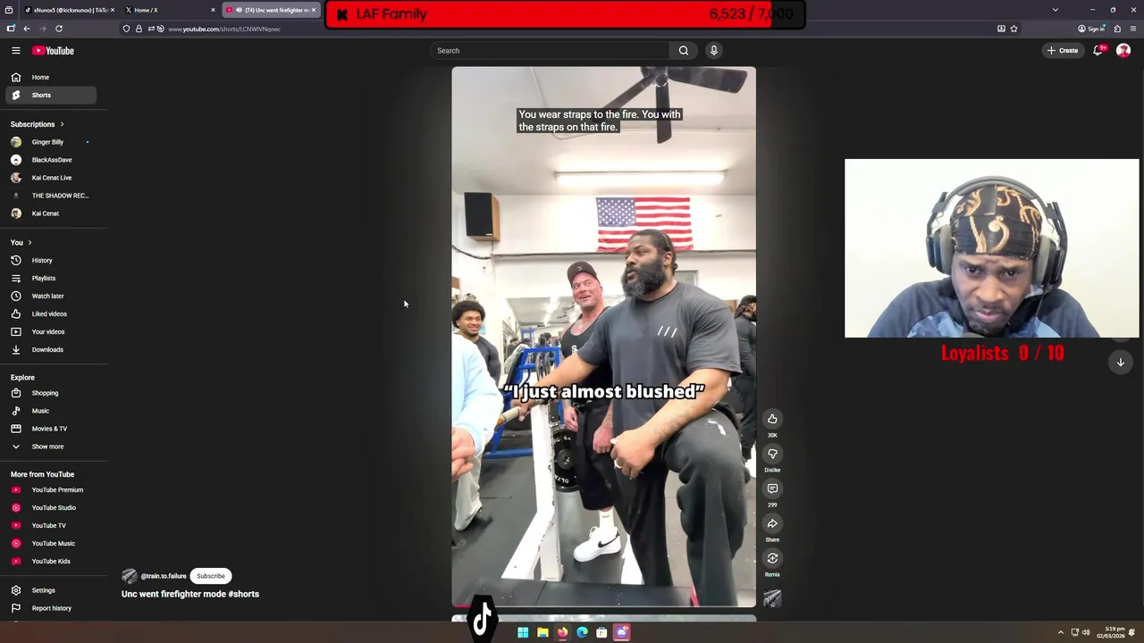Remix this Short
The width and height of the screenshot is (1144, 643).
772,558
